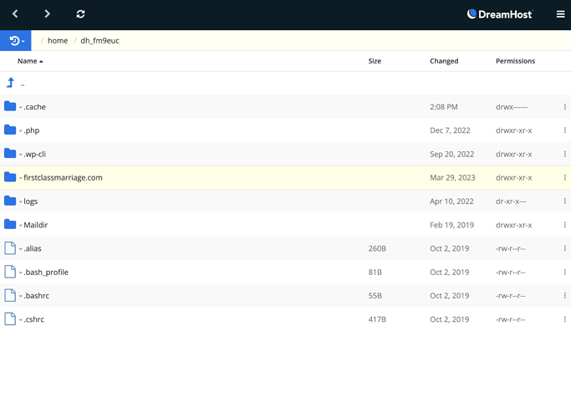This screenshot has height=418, width=571.
Task: Expand the caret beside Maildir folder
Action: 21,226
